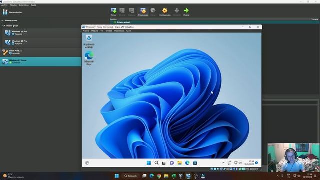The image size is (320, 180).
Task: Open the guest notification badge beside clock
Action: click(256, 163)
